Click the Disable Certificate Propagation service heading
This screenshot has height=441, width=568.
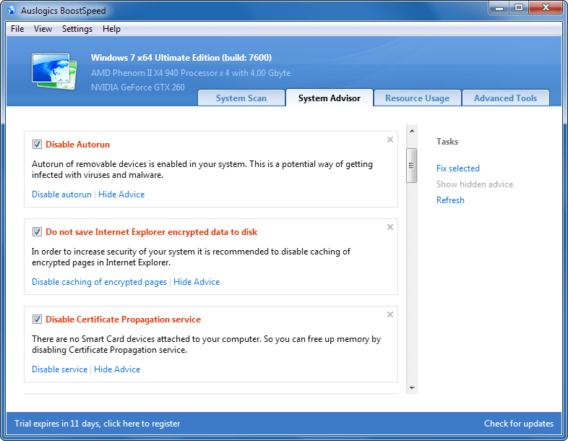point(123,320)
